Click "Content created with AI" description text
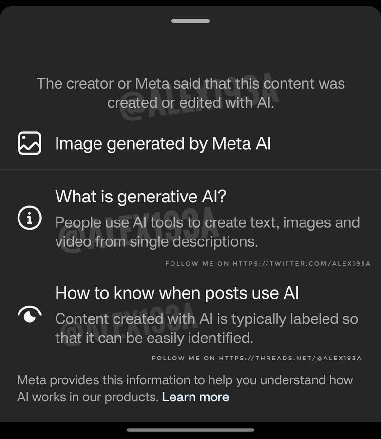381x439 pixels. [206, 319]
